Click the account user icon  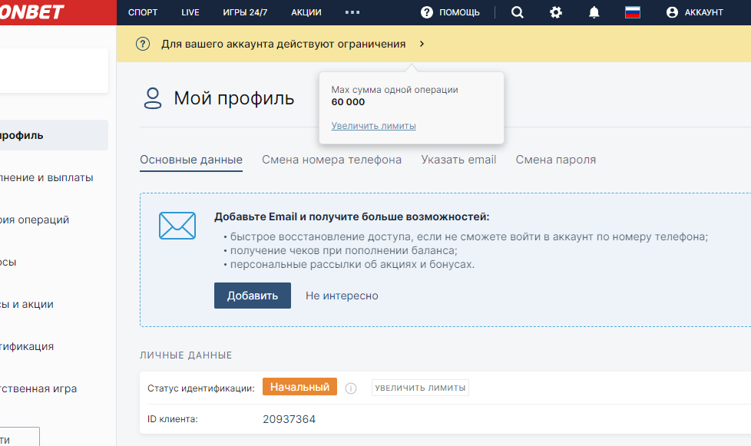coord(672,12)
